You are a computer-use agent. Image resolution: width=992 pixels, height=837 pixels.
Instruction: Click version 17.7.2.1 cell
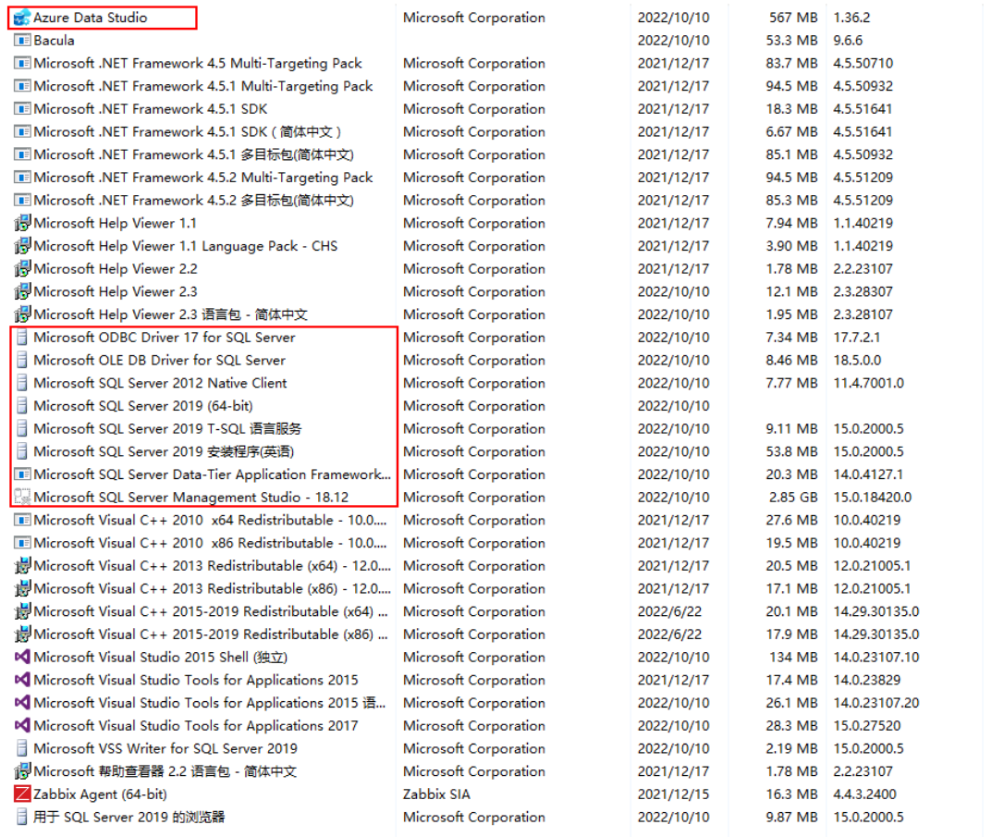857,338
